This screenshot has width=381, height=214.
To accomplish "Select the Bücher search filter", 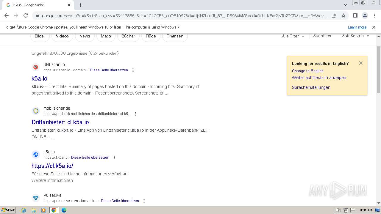I will pyautogui.click(x=128, y=36).
